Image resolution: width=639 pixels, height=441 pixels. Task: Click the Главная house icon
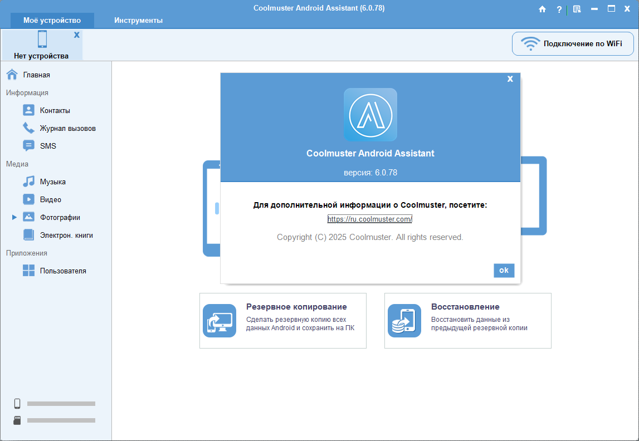pyautogui.click(x=12, y=75)
